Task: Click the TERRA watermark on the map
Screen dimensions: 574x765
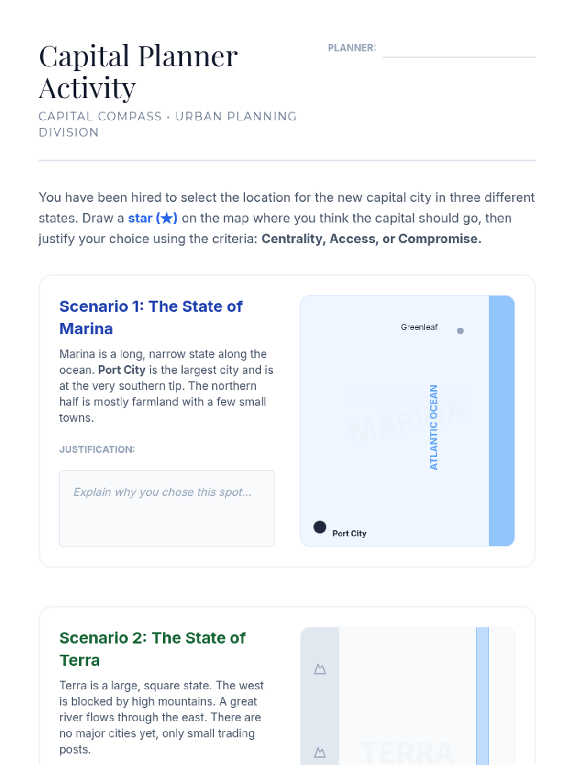Action: pos(407,752)
